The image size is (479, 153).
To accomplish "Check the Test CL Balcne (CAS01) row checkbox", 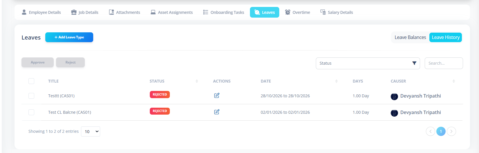I will pyautogui.click(x=31, y=112).
